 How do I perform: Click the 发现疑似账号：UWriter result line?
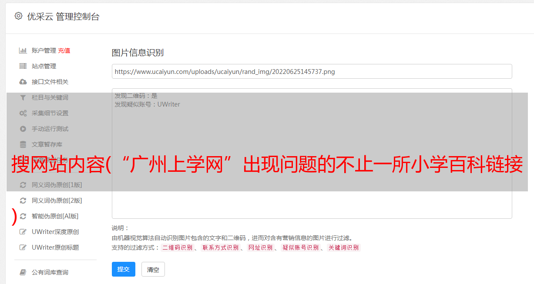point(148,104)
